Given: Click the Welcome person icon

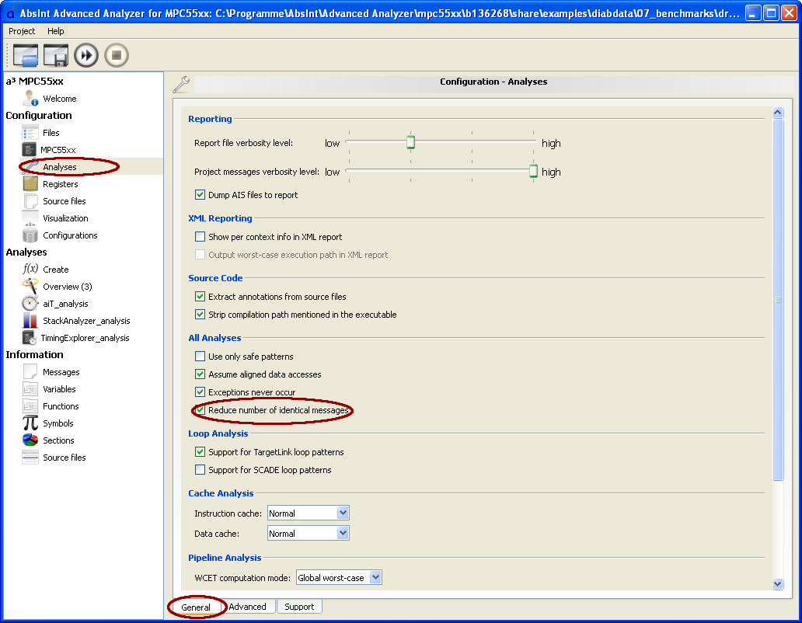Looking at the screenshot, I should [30, 98].
